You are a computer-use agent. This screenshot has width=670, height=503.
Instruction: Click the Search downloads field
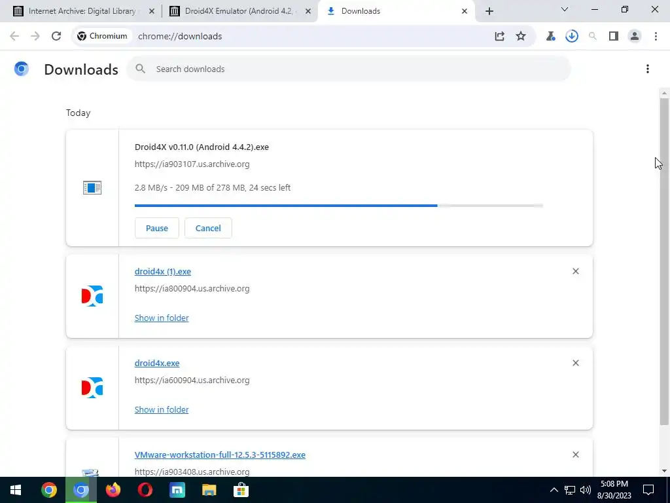click(x=348, y=69)
